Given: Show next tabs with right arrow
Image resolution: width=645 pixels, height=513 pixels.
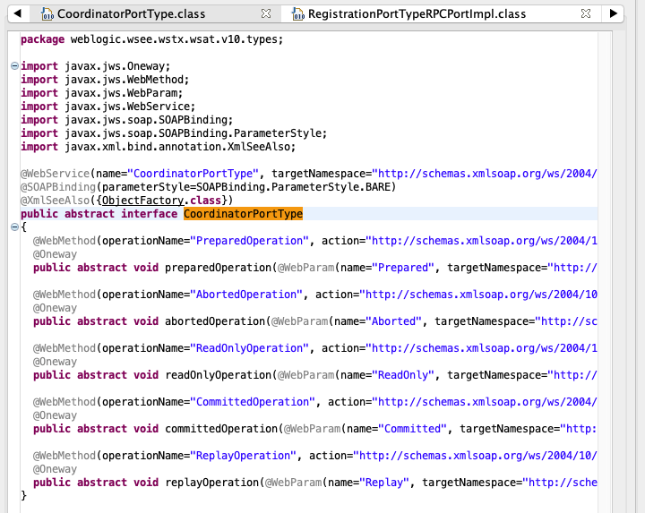Looking at the screenshot, I should [x=614, y=13].
